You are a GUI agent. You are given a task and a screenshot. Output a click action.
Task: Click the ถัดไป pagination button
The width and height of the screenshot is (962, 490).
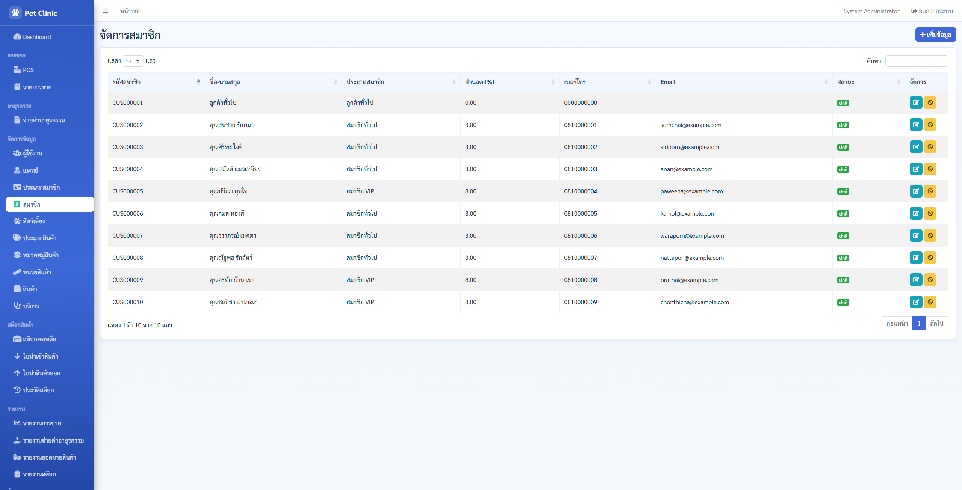click(x=936, y=323)
